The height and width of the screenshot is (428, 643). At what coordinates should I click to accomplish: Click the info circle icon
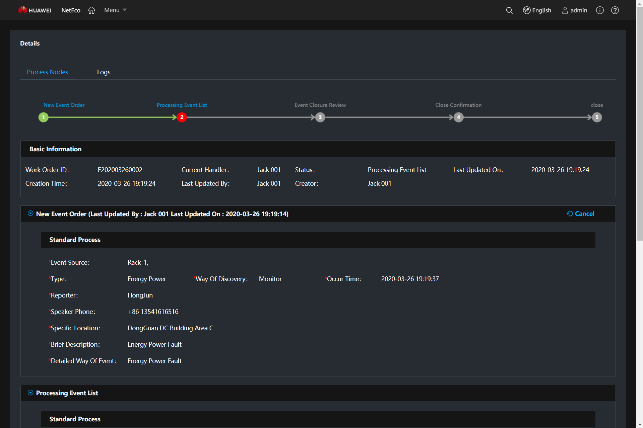pos(599,10)
